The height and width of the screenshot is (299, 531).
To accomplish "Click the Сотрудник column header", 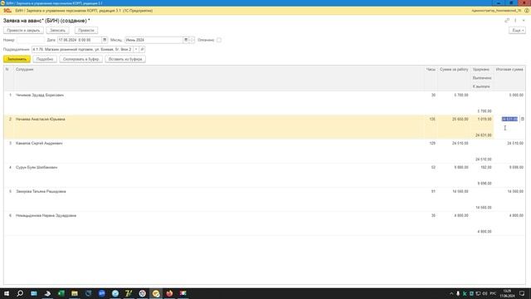I will point(25,70).
